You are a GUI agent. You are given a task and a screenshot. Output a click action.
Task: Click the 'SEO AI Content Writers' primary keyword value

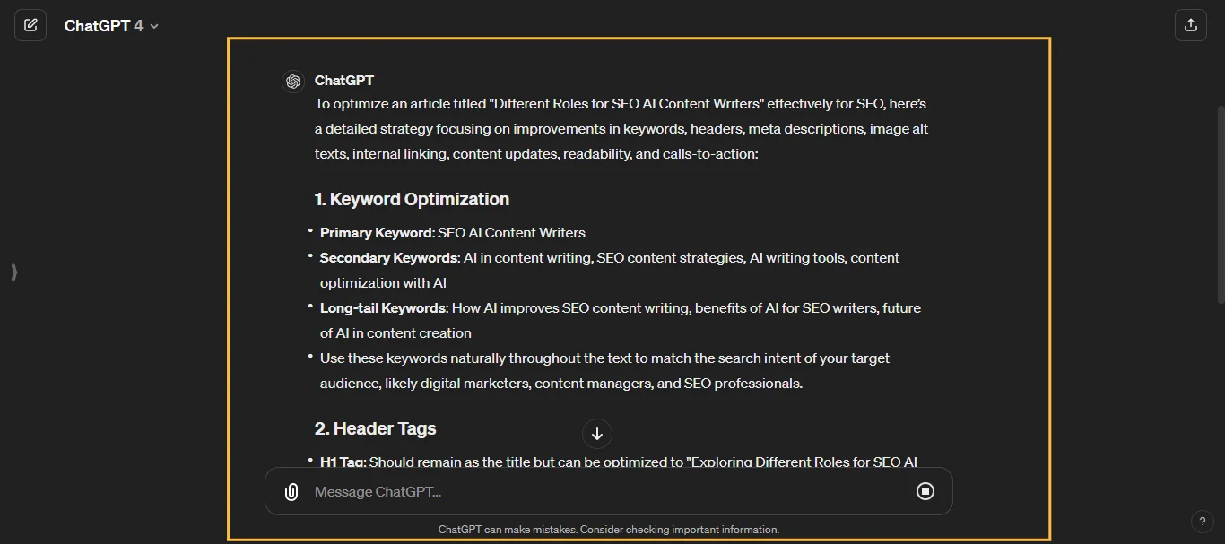pyautogui.click(x=511, y=233)
